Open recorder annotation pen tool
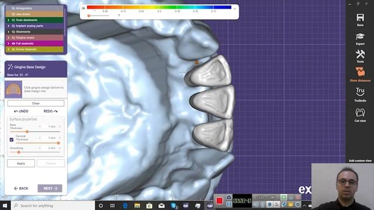 [x=283, y=204]
